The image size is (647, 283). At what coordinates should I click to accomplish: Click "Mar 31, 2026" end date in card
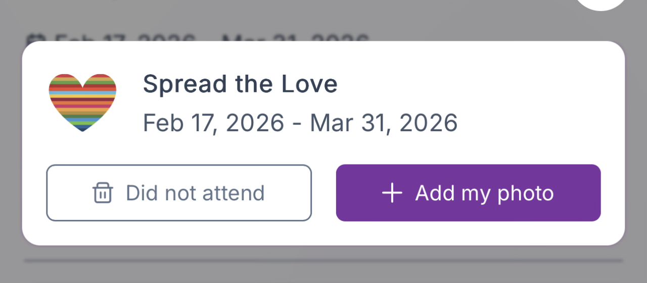point(384,123)
